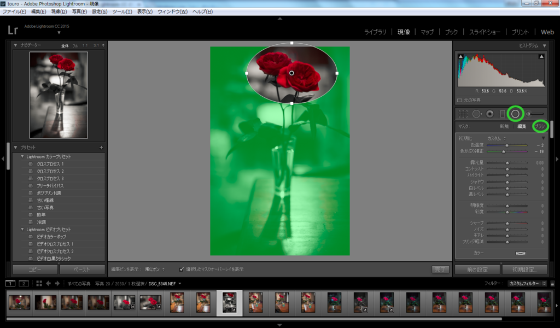560x328 pixels.
Task: Click the 初期設定... button
Action: coord(524,270)
